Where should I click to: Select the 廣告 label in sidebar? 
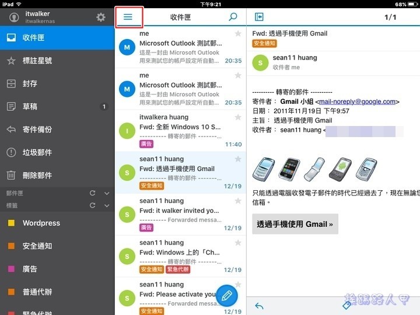tap(57, 269)
